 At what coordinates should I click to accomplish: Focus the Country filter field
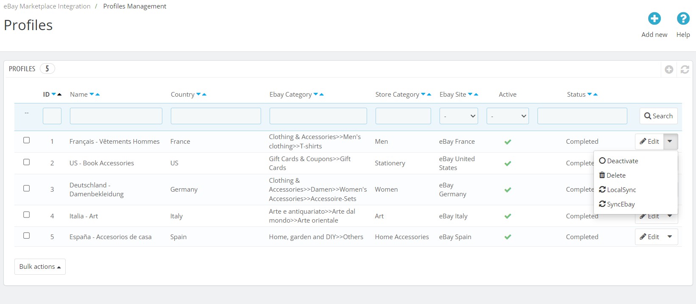point(216,116)
